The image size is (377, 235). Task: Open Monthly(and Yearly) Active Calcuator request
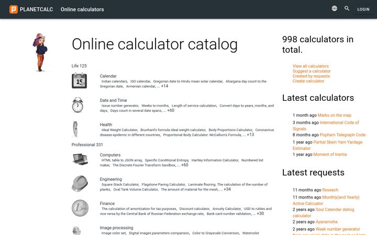coord(326,200)
